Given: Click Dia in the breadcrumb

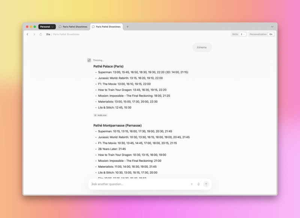Looking at the screenshot, I should coord(48,34).
